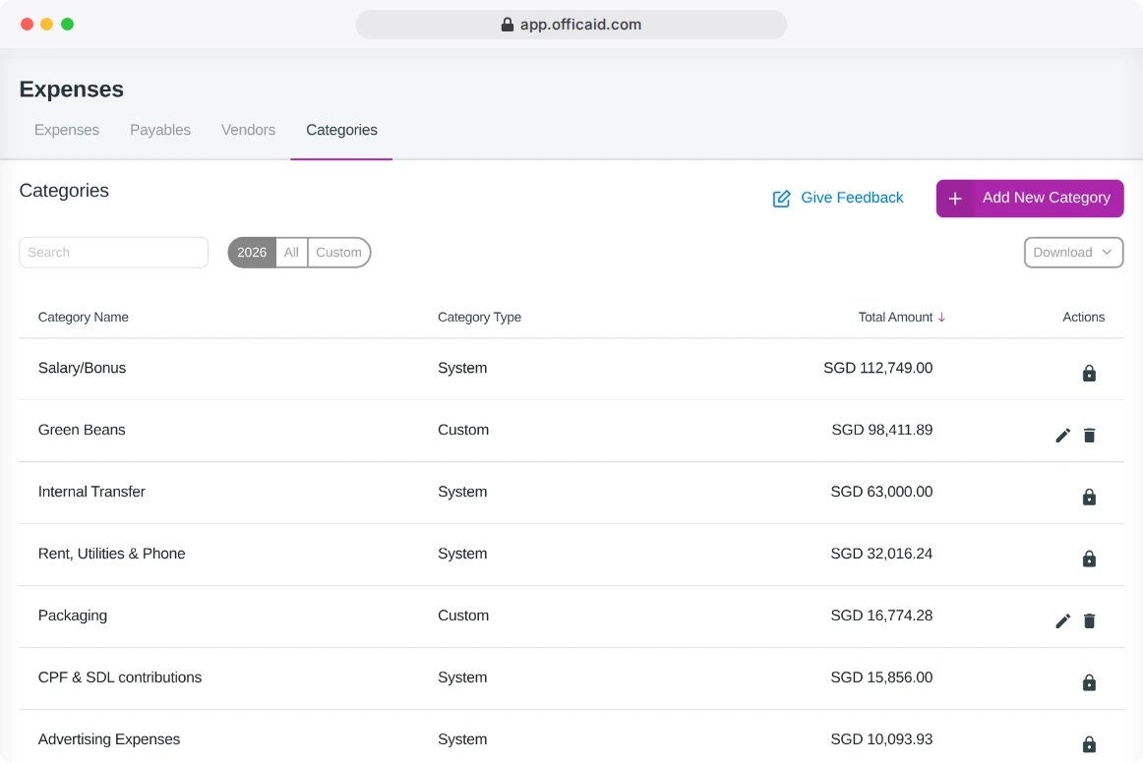Click the SGD 16,774.28 amount
Viewport: 1143px width, 763px height.
point(881,616)
